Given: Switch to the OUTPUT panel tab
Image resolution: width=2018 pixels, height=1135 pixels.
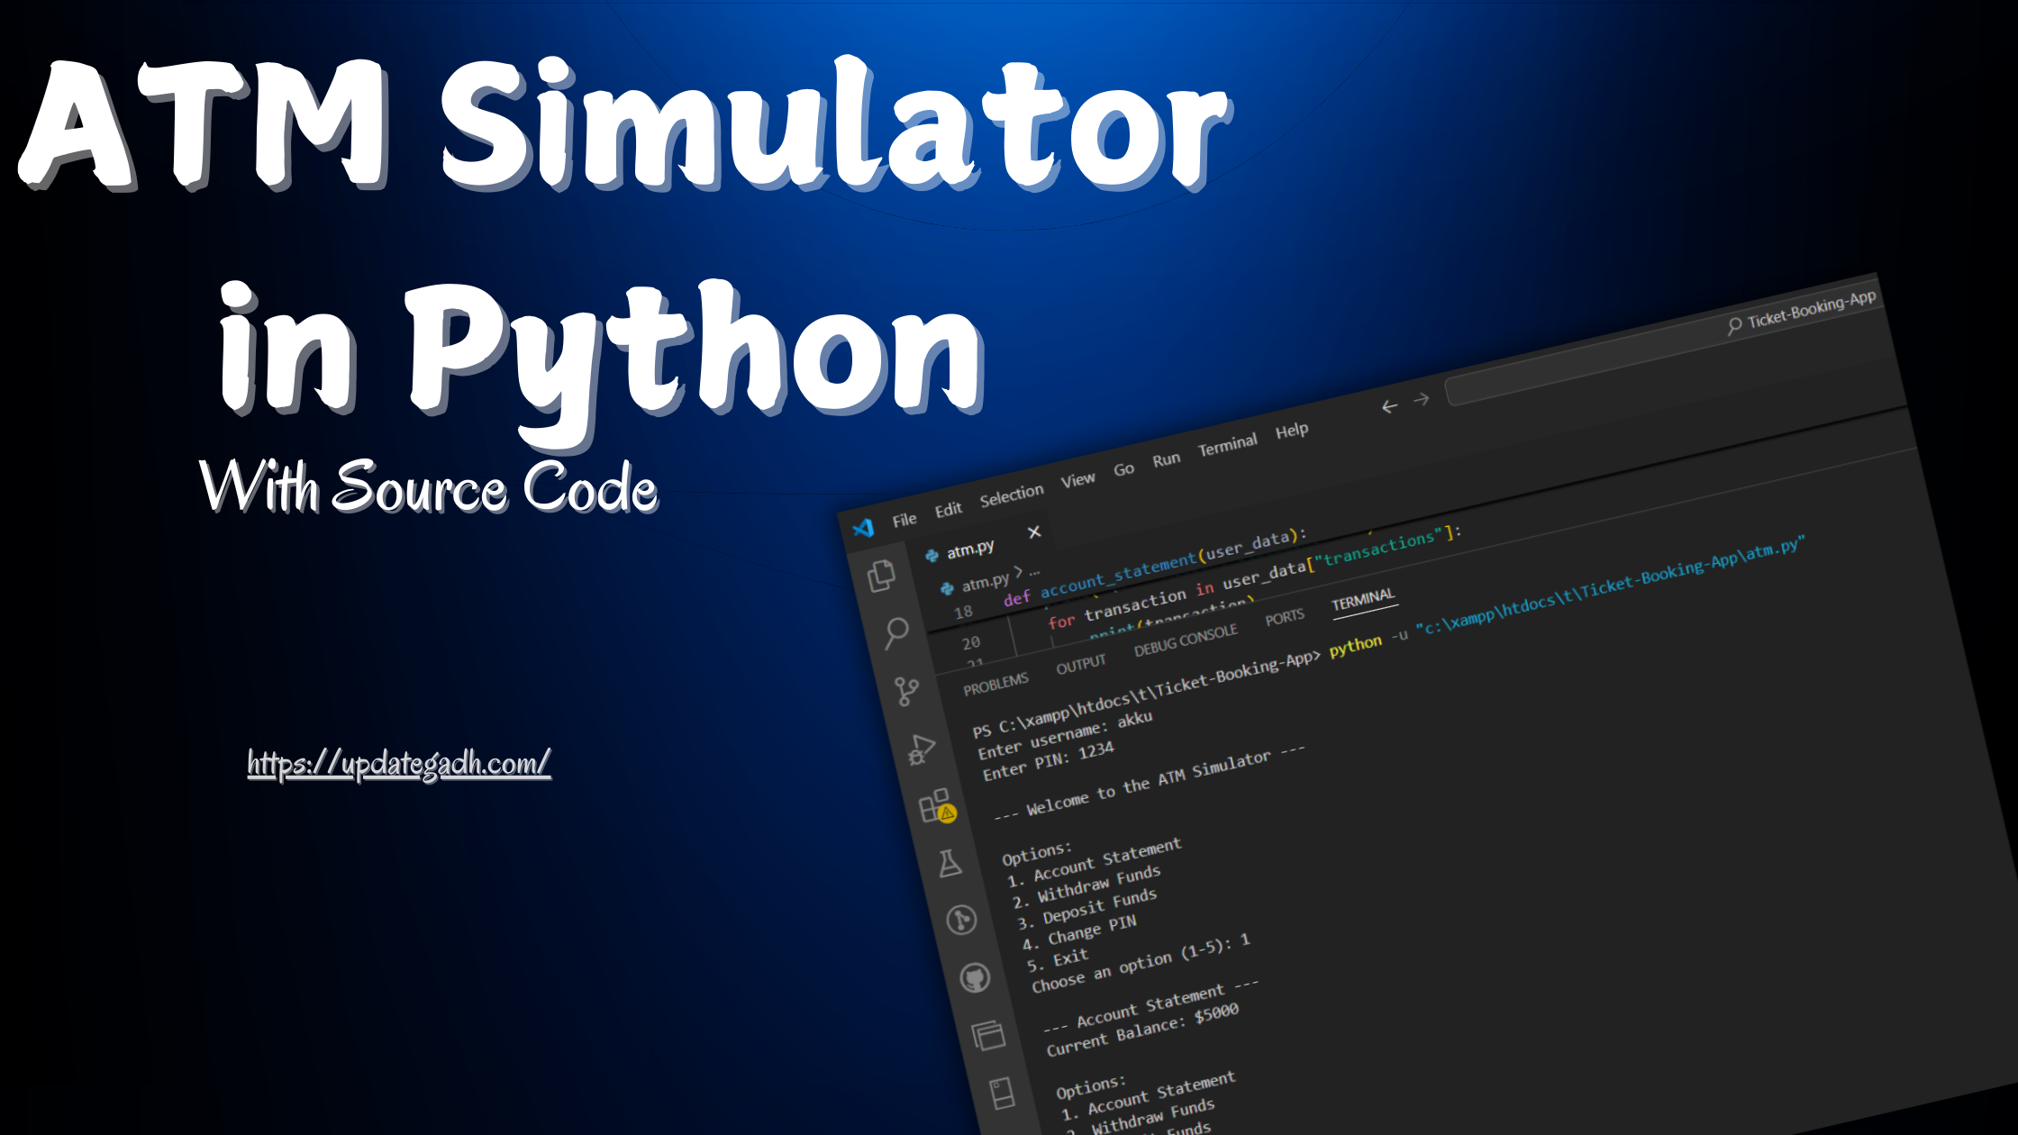Looking at the screenshot, I should 1080,665.
